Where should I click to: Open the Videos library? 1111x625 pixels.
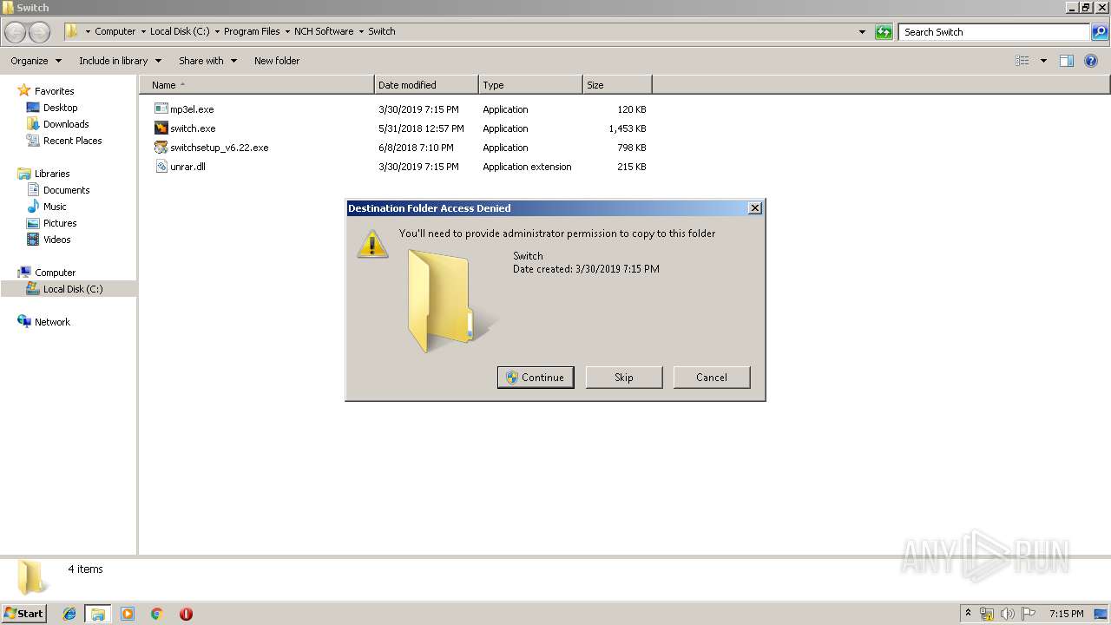point(57,240)
